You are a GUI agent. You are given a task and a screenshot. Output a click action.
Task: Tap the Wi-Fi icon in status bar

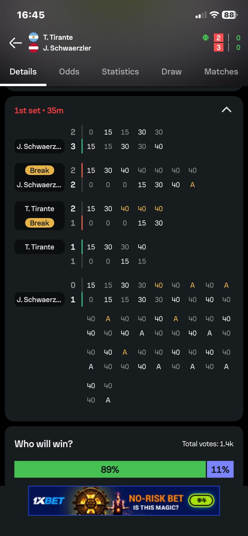[x=214, y=15]
